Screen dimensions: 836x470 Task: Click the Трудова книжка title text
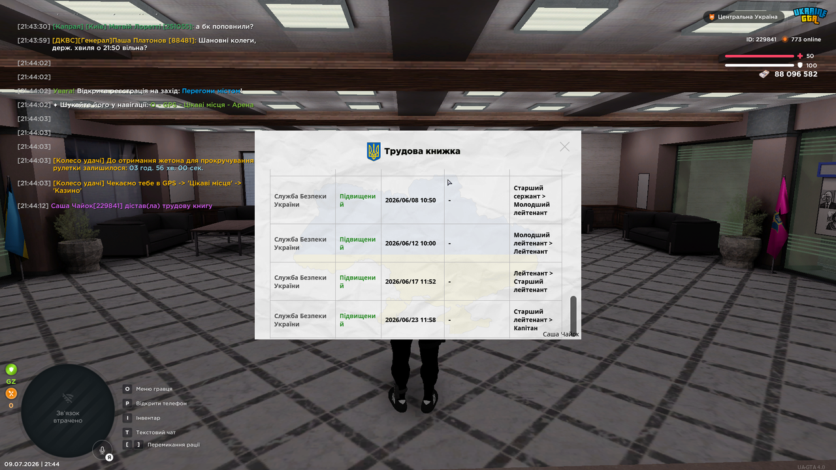pos(422,151)
